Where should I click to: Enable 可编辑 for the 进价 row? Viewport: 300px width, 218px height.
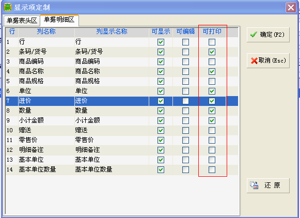(185, 101)
